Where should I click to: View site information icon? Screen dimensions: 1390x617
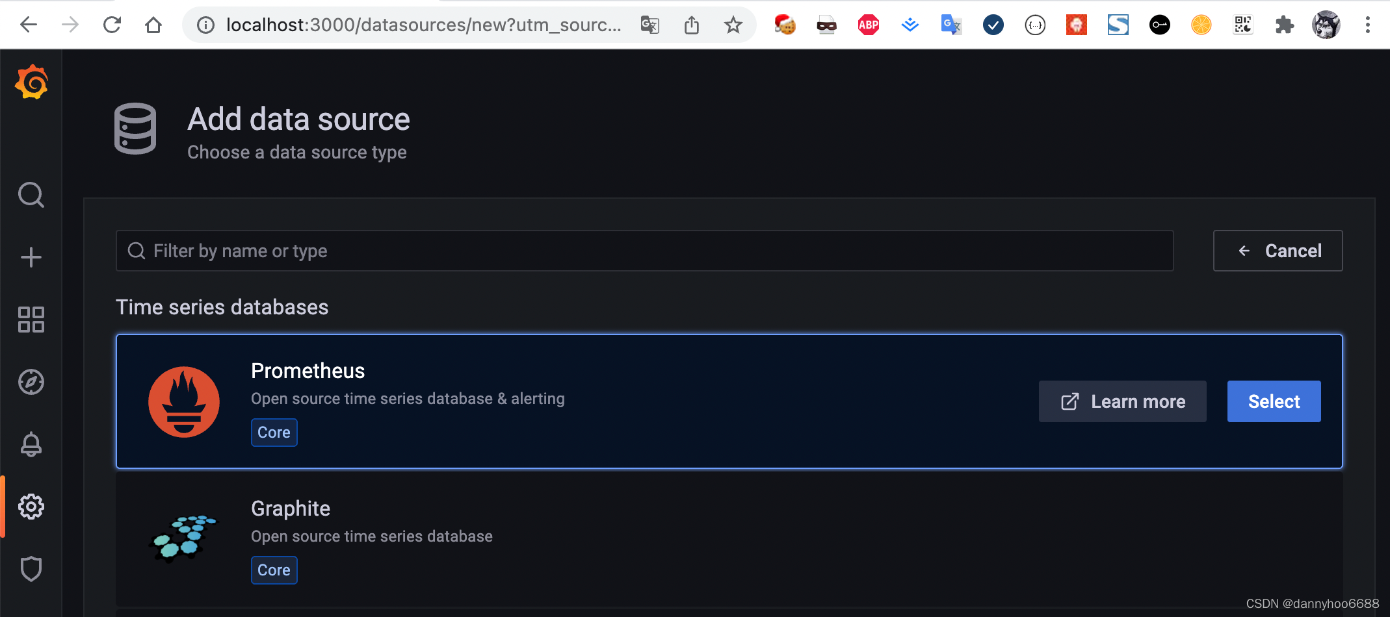[x=205, y=25]
